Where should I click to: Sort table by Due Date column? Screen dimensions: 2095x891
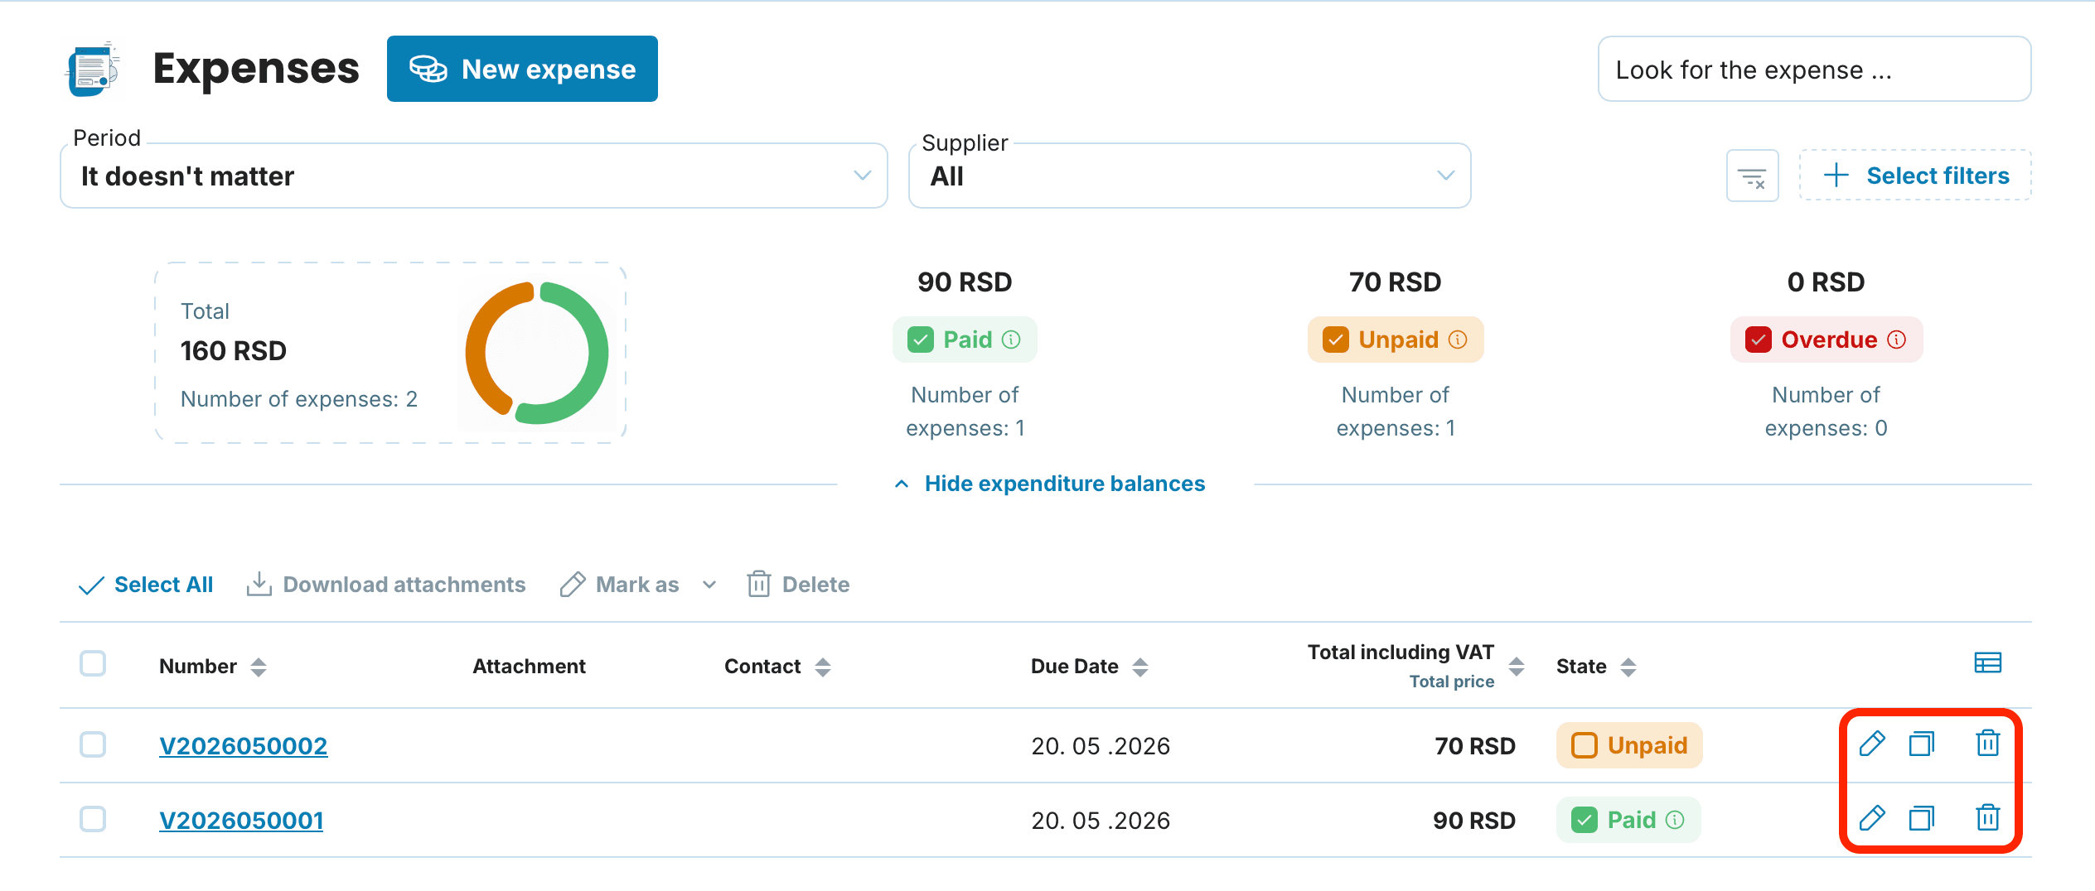coord(1140,667)
